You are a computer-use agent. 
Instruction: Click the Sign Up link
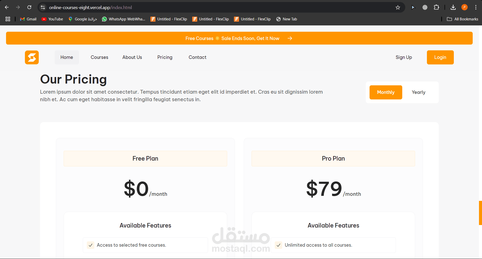(x=404, y=57)
